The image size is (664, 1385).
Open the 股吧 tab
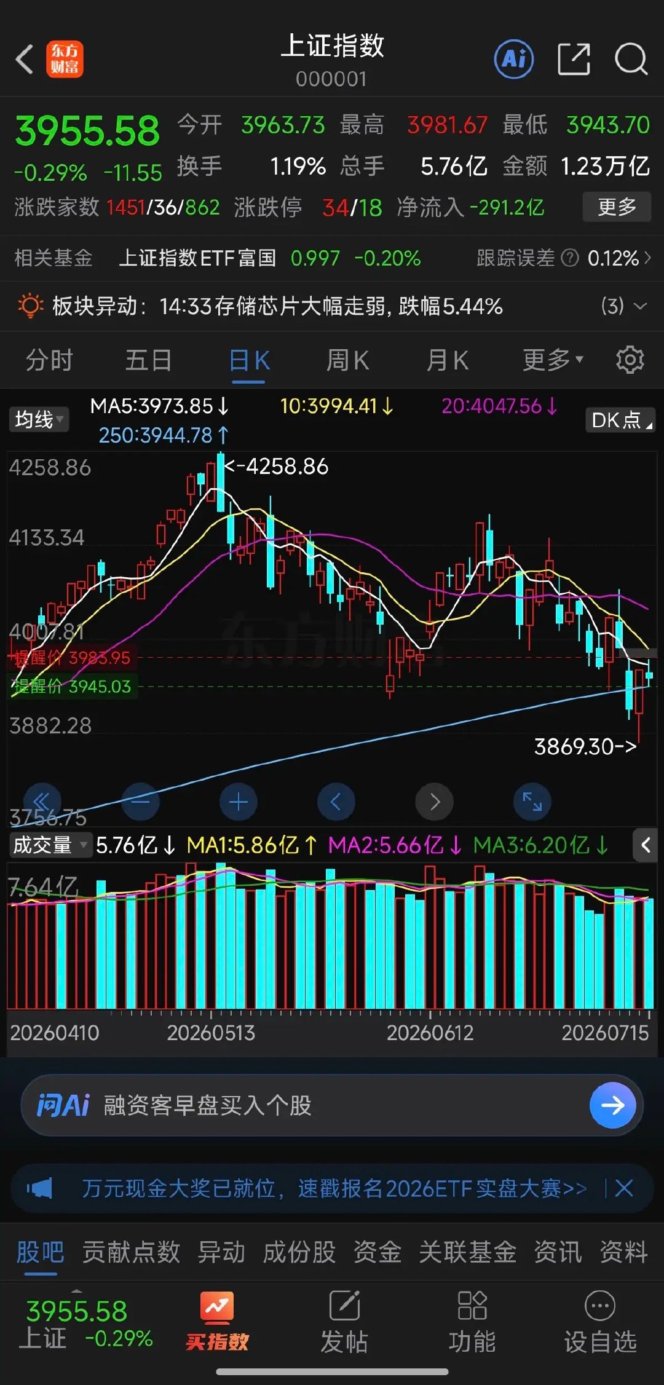(x=40, y=1252)
